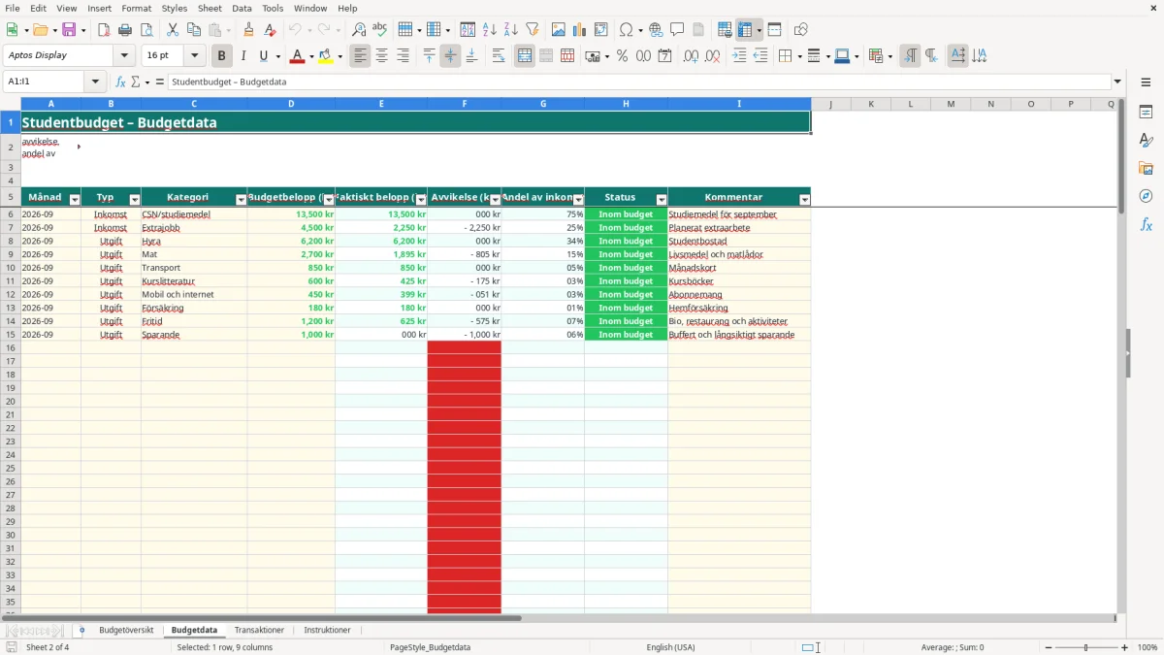The image size is (1164, 655).
Task: Click the Select Function sigma button
Action: pos(136,82)
